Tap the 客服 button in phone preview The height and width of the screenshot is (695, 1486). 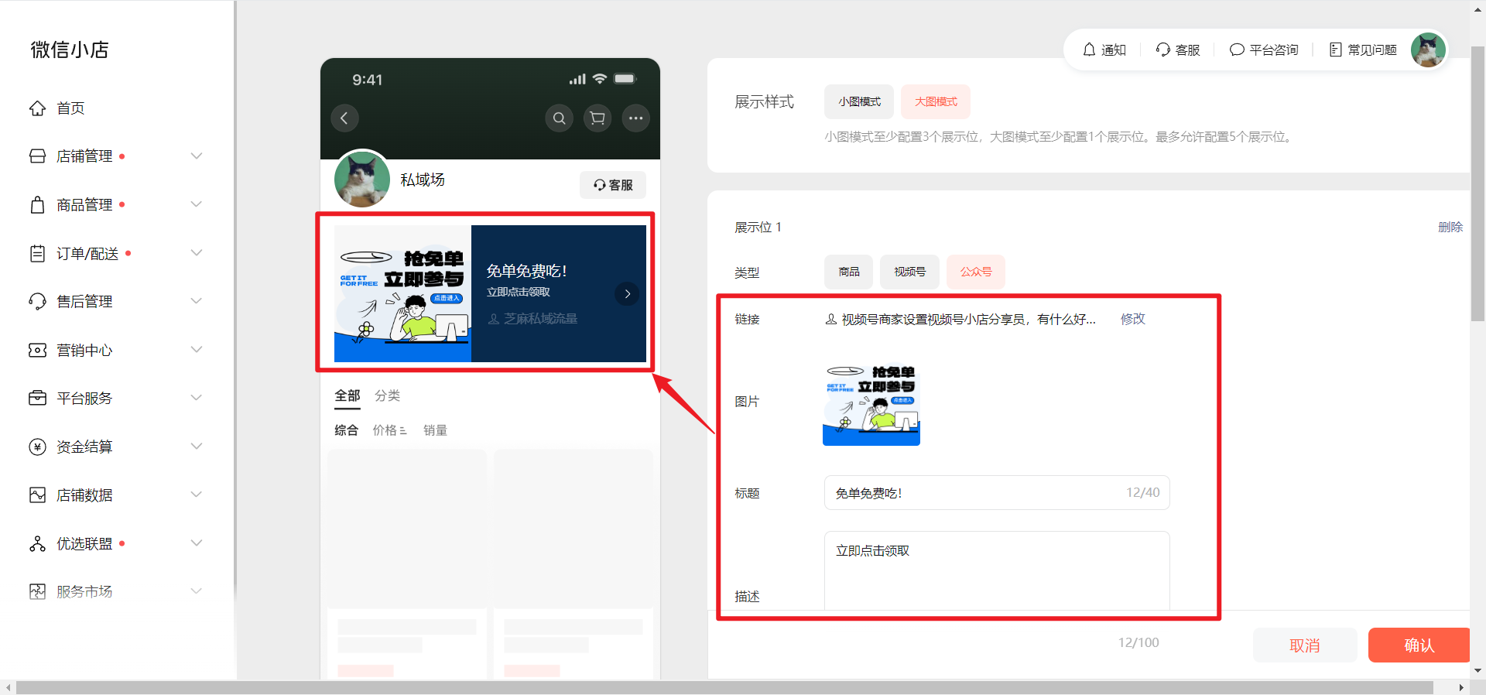[613, 185]
